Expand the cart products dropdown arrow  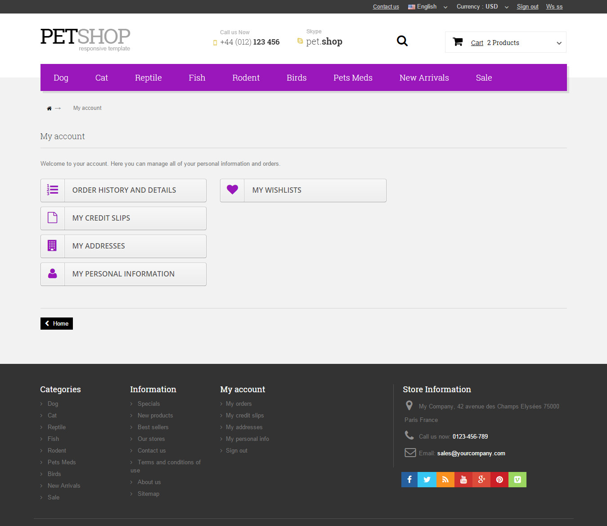tap(559, 43)
